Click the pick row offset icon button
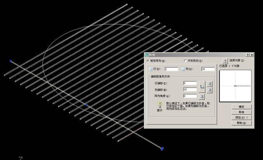This screenshot has width=263, height=160. pos(210,84)
